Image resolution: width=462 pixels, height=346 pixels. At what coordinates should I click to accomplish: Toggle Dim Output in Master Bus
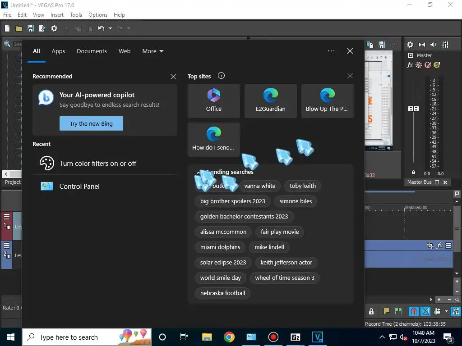tap(434, 45)
